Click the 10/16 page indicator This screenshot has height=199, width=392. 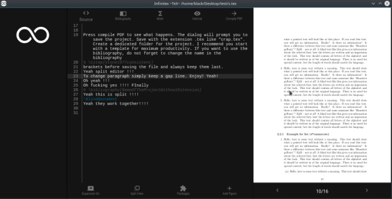tap(322, 191)
